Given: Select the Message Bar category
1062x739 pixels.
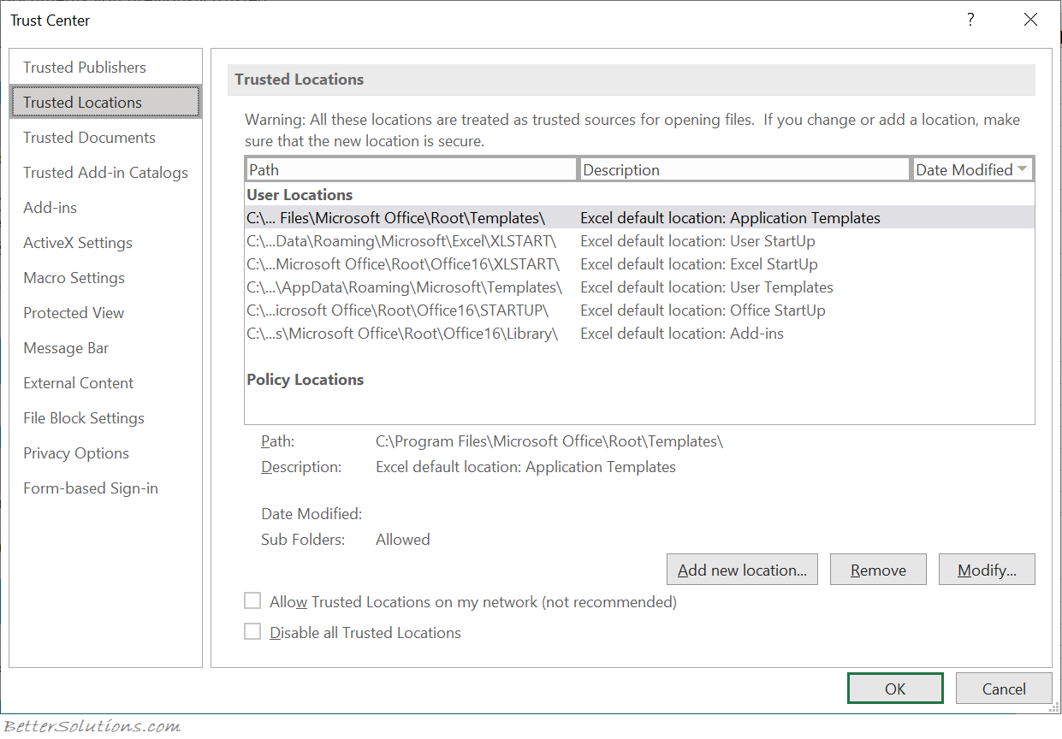Looking at the screenshot, I should (x=66, y=347).
